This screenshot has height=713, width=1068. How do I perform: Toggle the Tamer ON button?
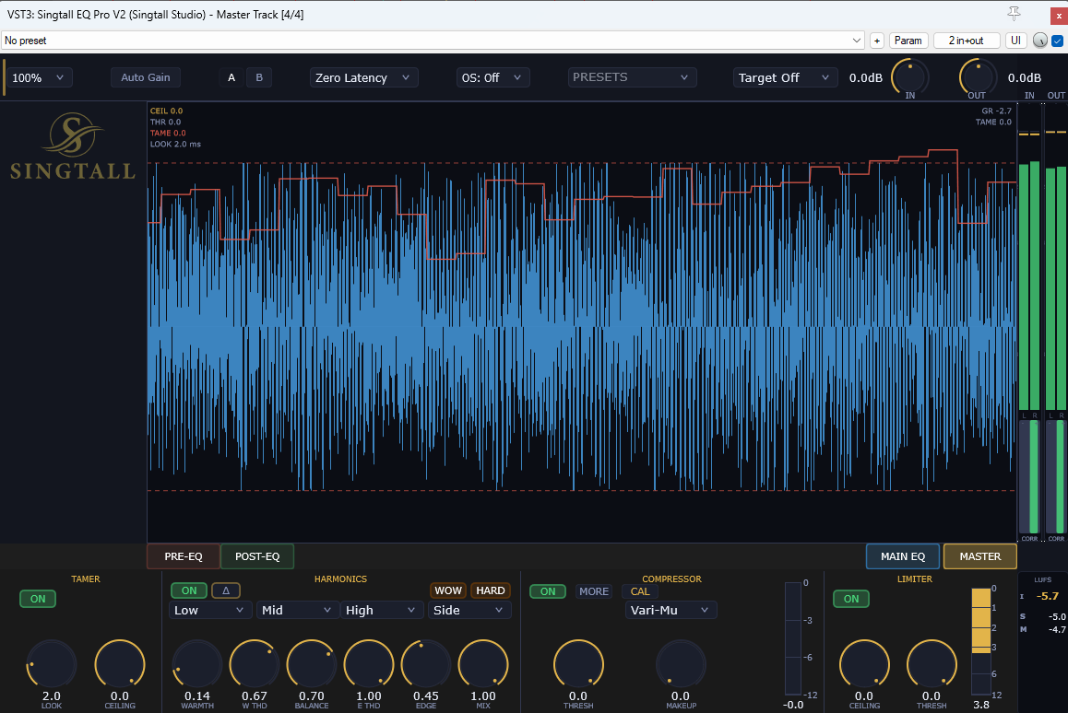point(38,599)
